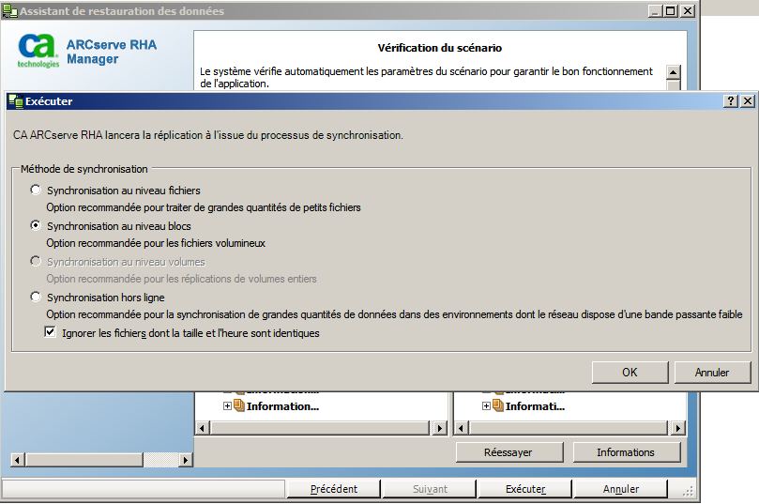Toggle Ignorer les fichiers identiques checkbox
This screenshot has height=504, width=759.
point(50,332)
